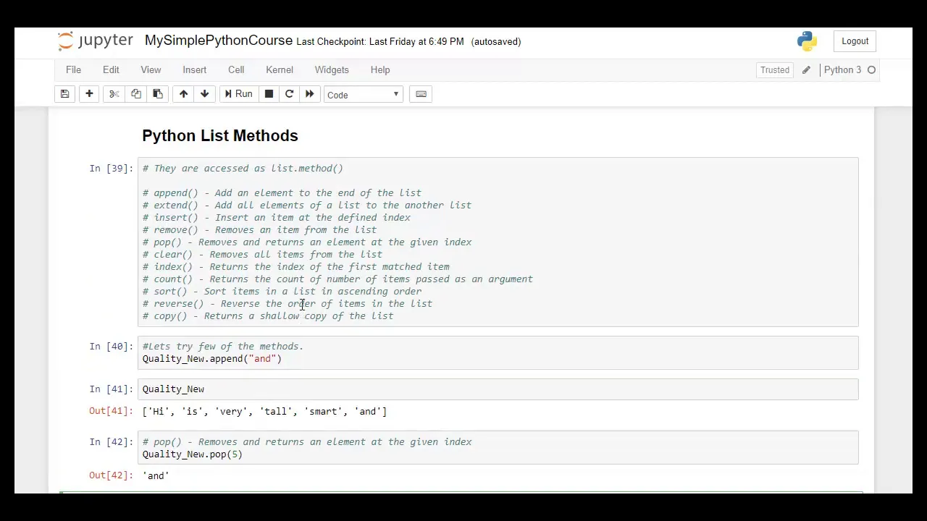The height and width of the screenshot is (521, 927).
Task: Open the Widgets menu
Action: 332,70
